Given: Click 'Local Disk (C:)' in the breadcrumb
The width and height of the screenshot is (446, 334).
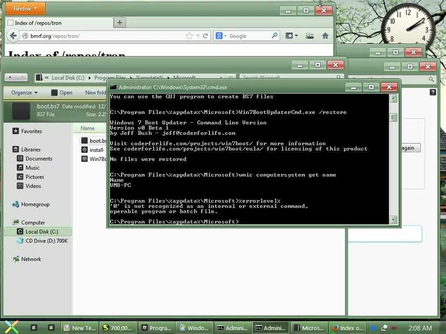Looking at the screenshot, I should pyautogui.click(x=68, y=78).
